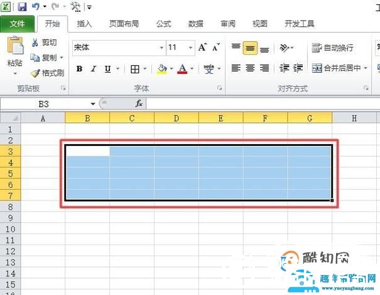The height and width of the screenshot is (295, 380).
Task: Switch to the Developer (开发工具) tab
Action: [300, 24]
